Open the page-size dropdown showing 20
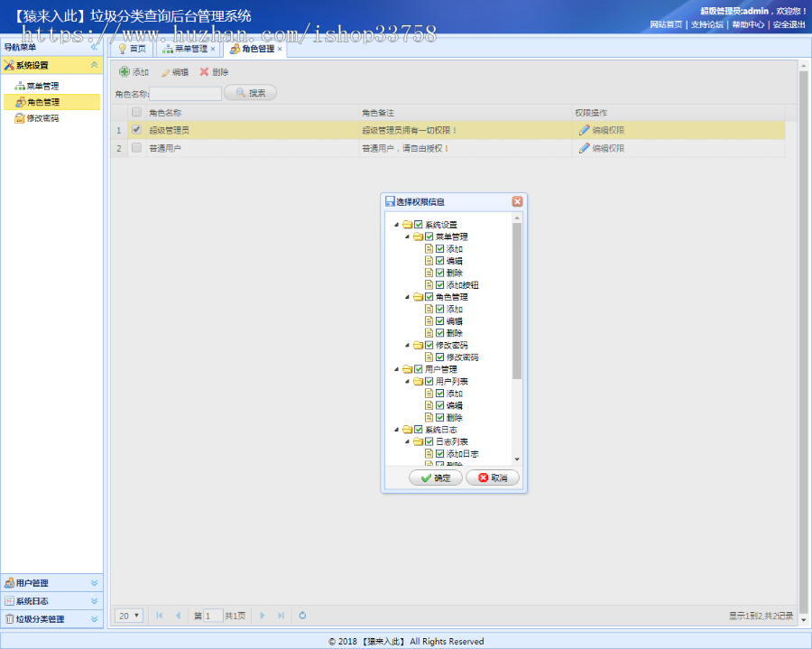Viewport: 812px width, 649px height. (126, 615)
